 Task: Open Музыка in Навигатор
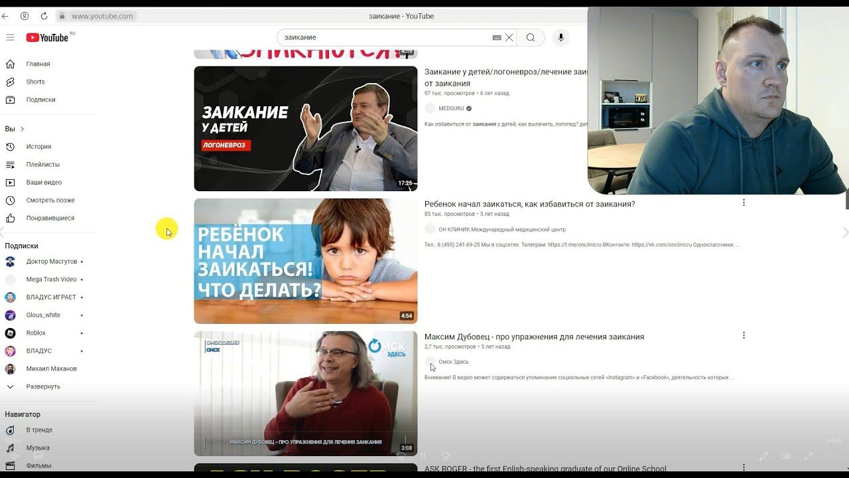[x=38, y=448]
